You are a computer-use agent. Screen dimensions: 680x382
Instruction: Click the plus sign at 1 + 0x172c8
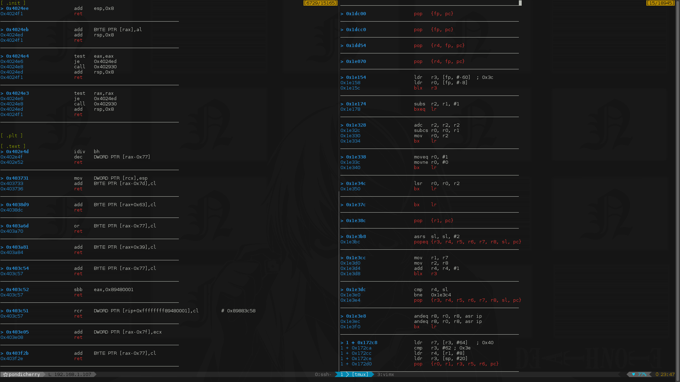[353, 343]
